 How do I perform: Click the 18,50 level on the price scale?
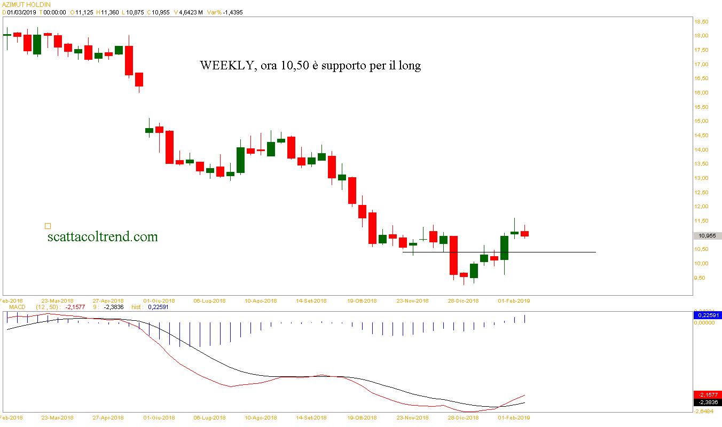pyautogui.click(x=701, y=21)
